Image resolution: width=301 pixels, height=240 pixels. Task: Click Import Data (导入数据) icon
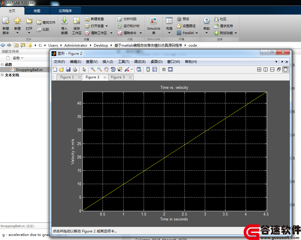click(x=64, y=20)
